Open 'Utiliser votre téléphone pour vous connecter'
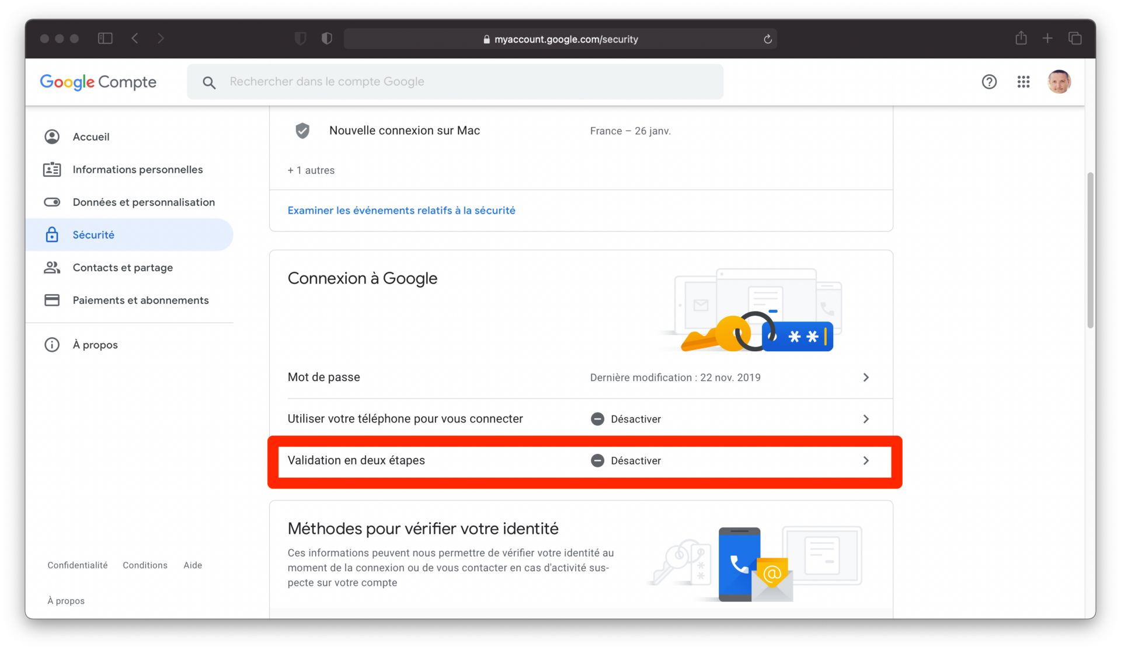Image resolution: width=1121 pixels, height=650 pixels. (581, 419)
